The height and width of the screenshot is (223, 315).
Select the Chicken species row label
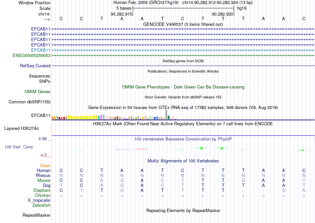pos(42,195)
